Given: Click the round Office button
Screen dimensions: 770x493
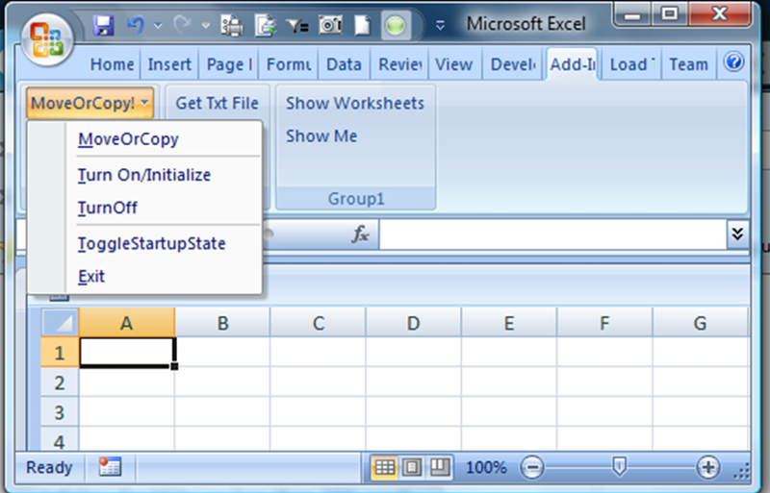Looking at the screenshot, I should point(47,39).
